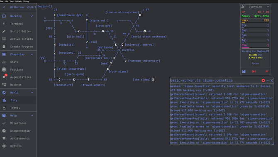Visit the world stock exchange $ marker

point(145,31)
